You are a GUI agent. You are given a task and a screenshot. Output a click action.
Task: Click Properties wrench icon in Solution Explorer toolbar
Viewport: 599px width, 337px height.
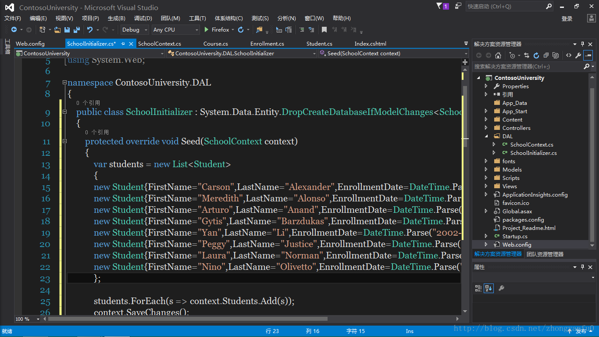pos(578,55)
